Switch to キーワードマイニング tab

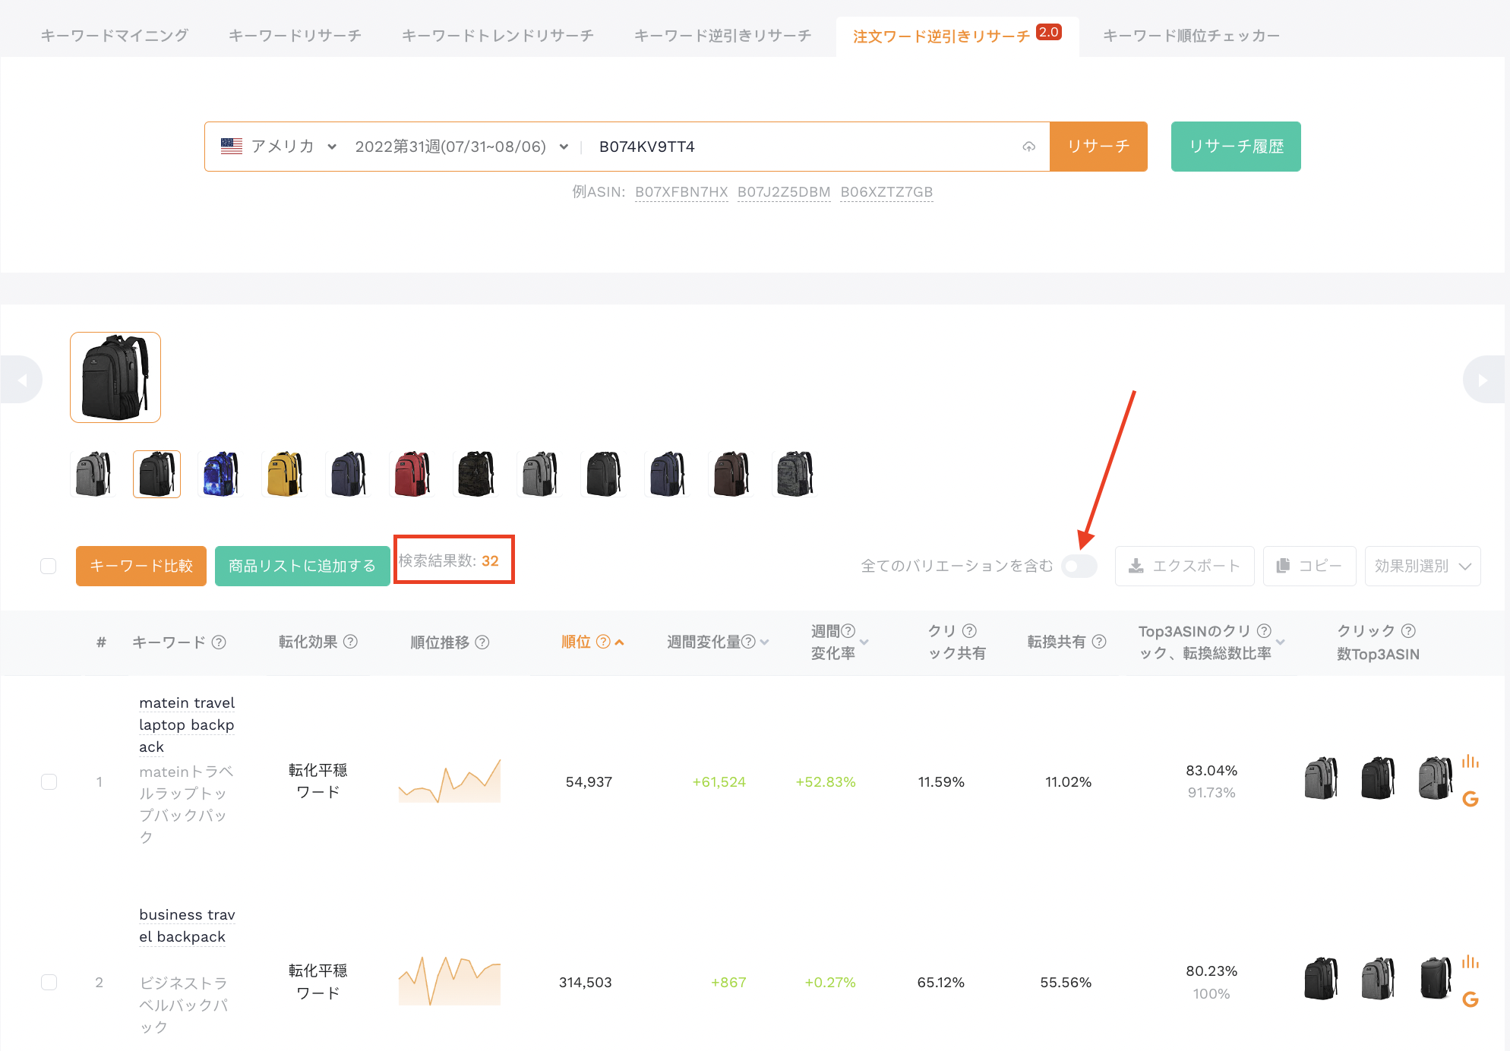tap(115, 36)
